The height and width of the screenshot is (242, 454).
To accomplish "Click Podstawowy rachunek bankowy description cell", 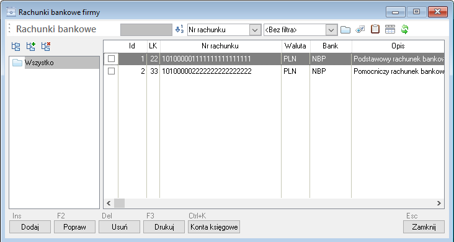I will [x=398, y=59].
